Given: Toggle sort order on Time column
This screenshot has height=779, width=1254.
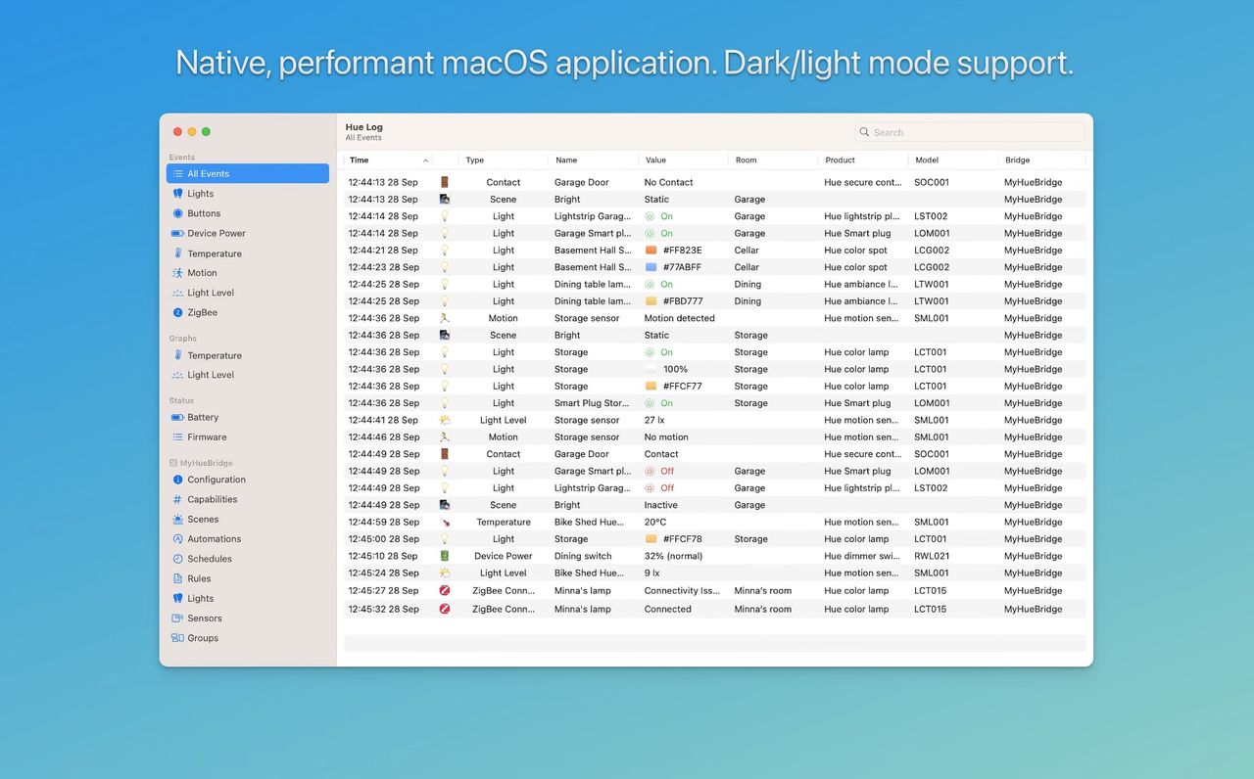Looking at the screenshot, I should coord(388,160).
